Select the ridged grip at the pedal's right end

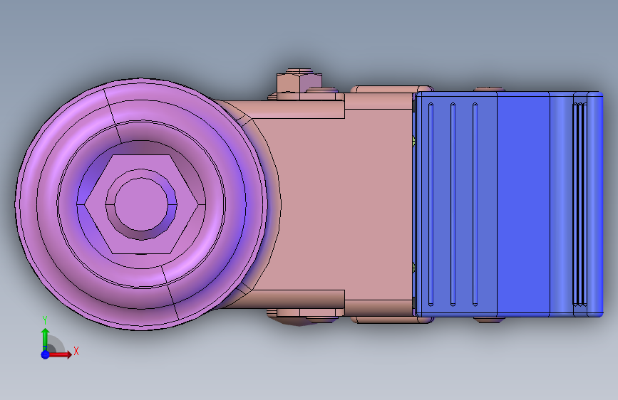tap(580, 204)
